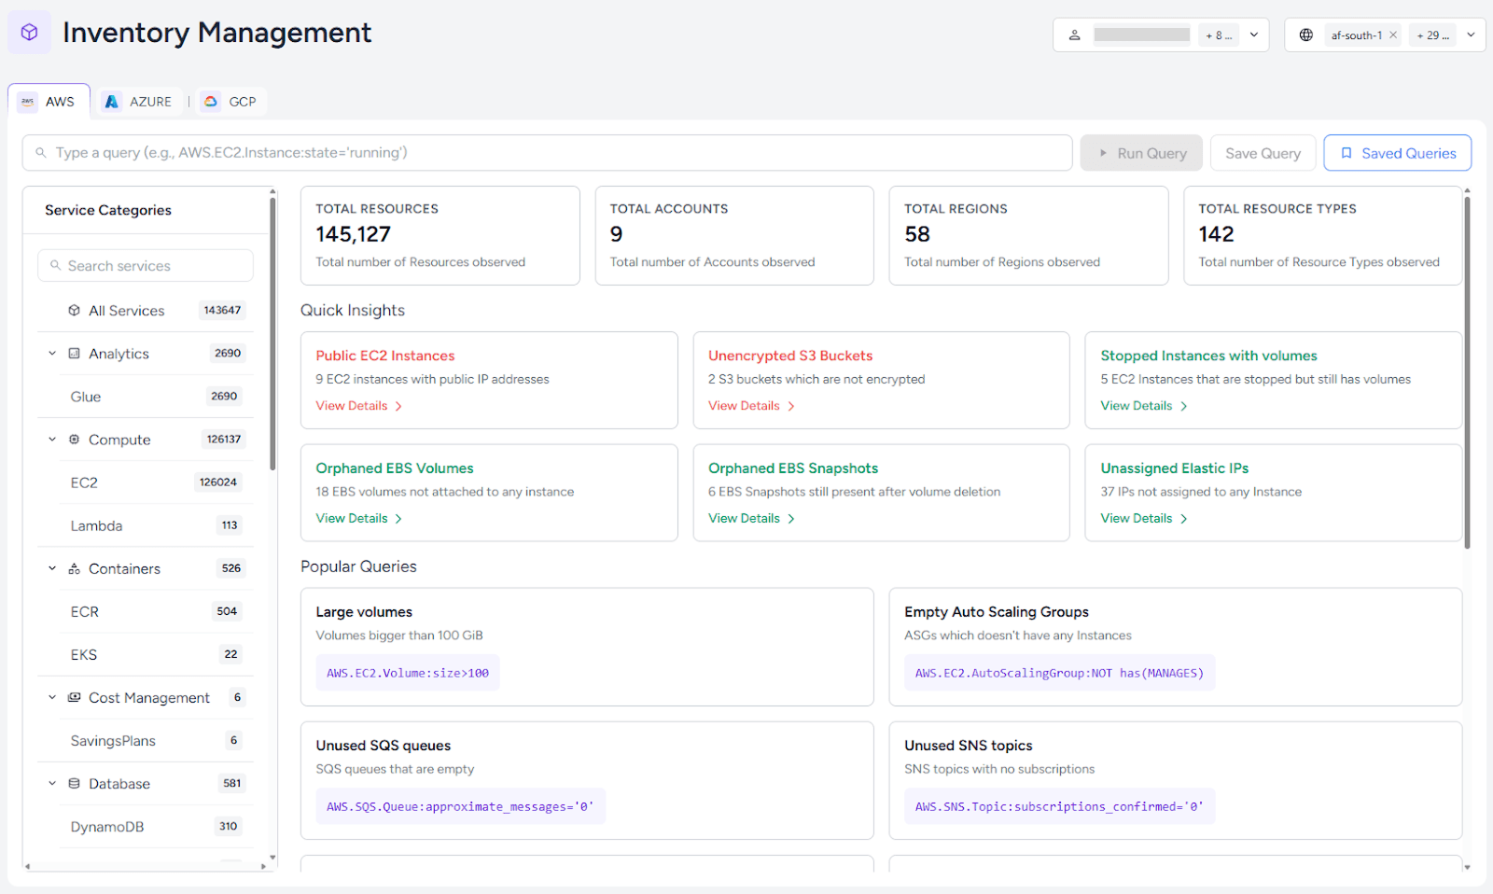Click the All Services cube icon
1493x894 pixels.
(74, 311)
